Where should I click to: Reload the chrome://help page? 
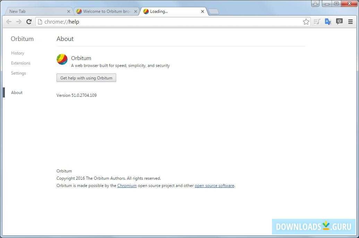click(29, 22)
